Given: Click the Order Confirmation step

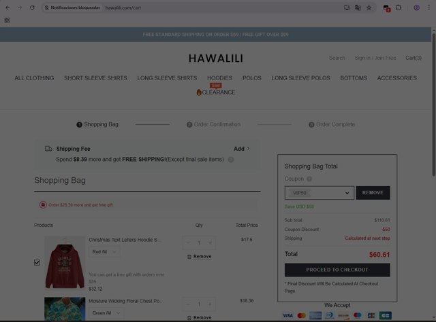Looking at the screenshot, I should point(213,124).
